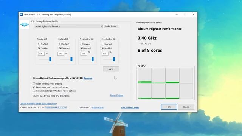
Task: Click the Make Active button
Action: [x=111, y=26]
